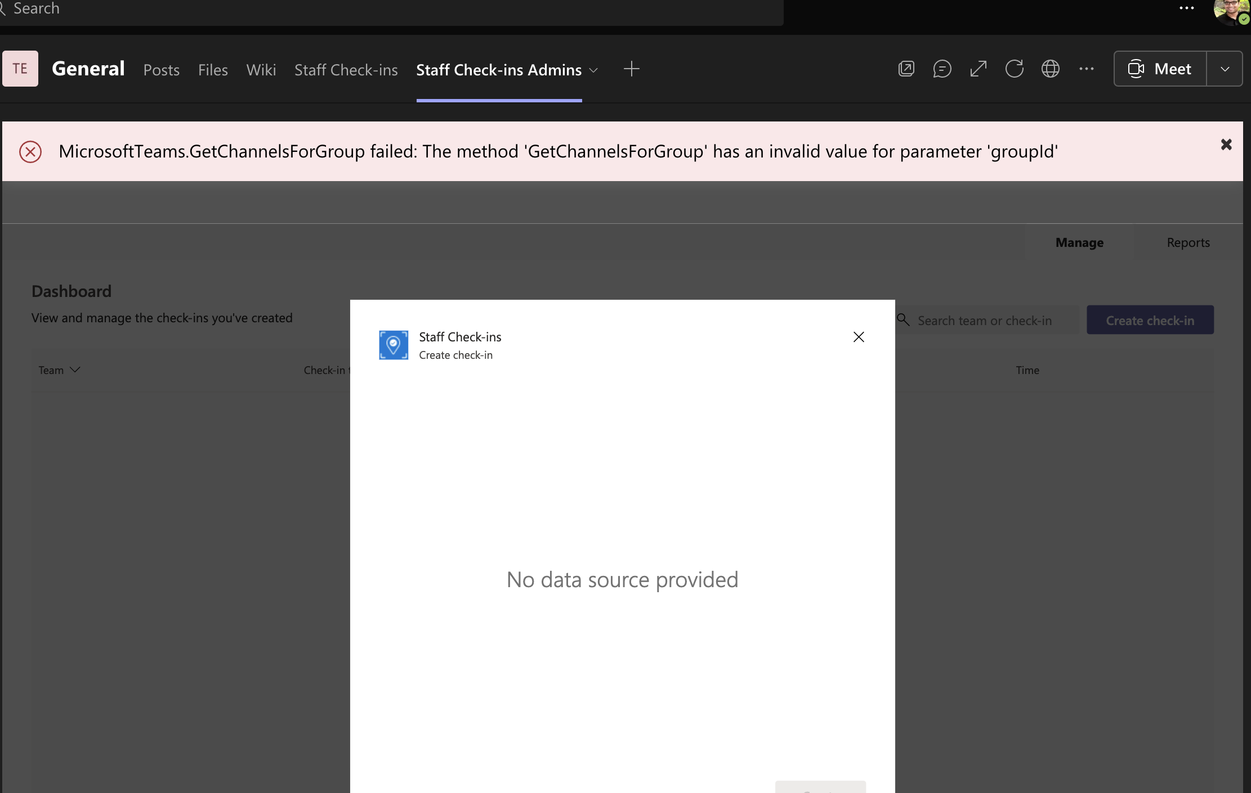Open the tab in a new window

(x=906, y=69)
